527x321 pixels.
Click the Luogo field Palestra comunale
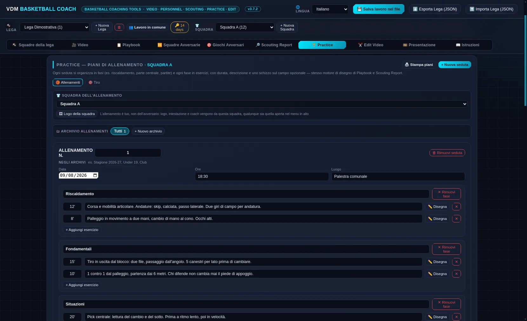[398, 177]
